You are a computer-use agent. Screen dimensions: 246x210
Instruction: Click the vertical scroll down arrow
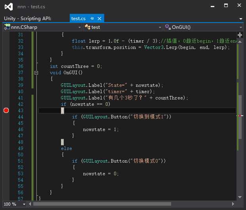point(240,197)
